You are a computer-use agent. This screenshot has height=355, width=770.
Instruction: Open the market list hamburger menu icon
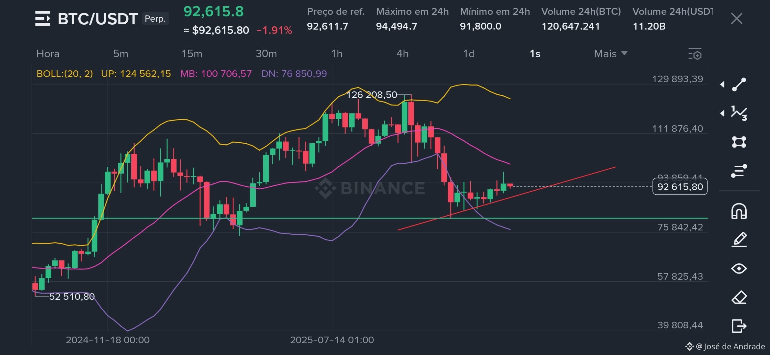[43, 18]
